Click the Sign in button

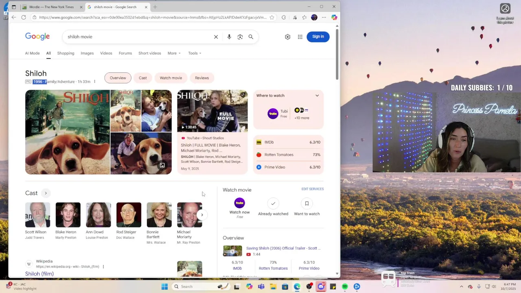[x=318, y=37]
